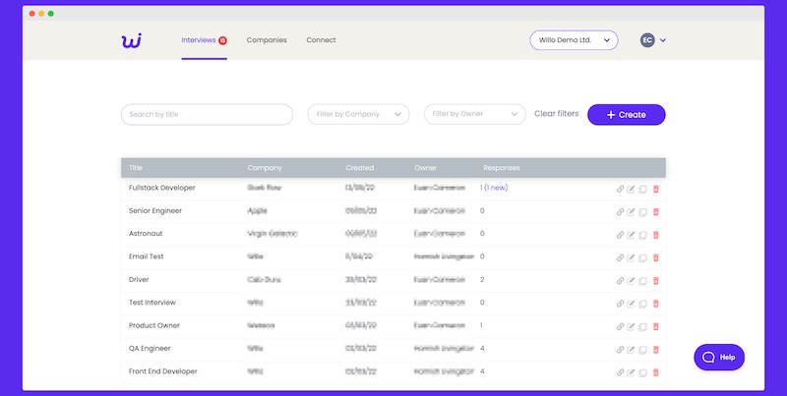This screenshot has height=396, width=787.
Task: Copy share link for Driver interview
Action: click(x=620, y=281)
